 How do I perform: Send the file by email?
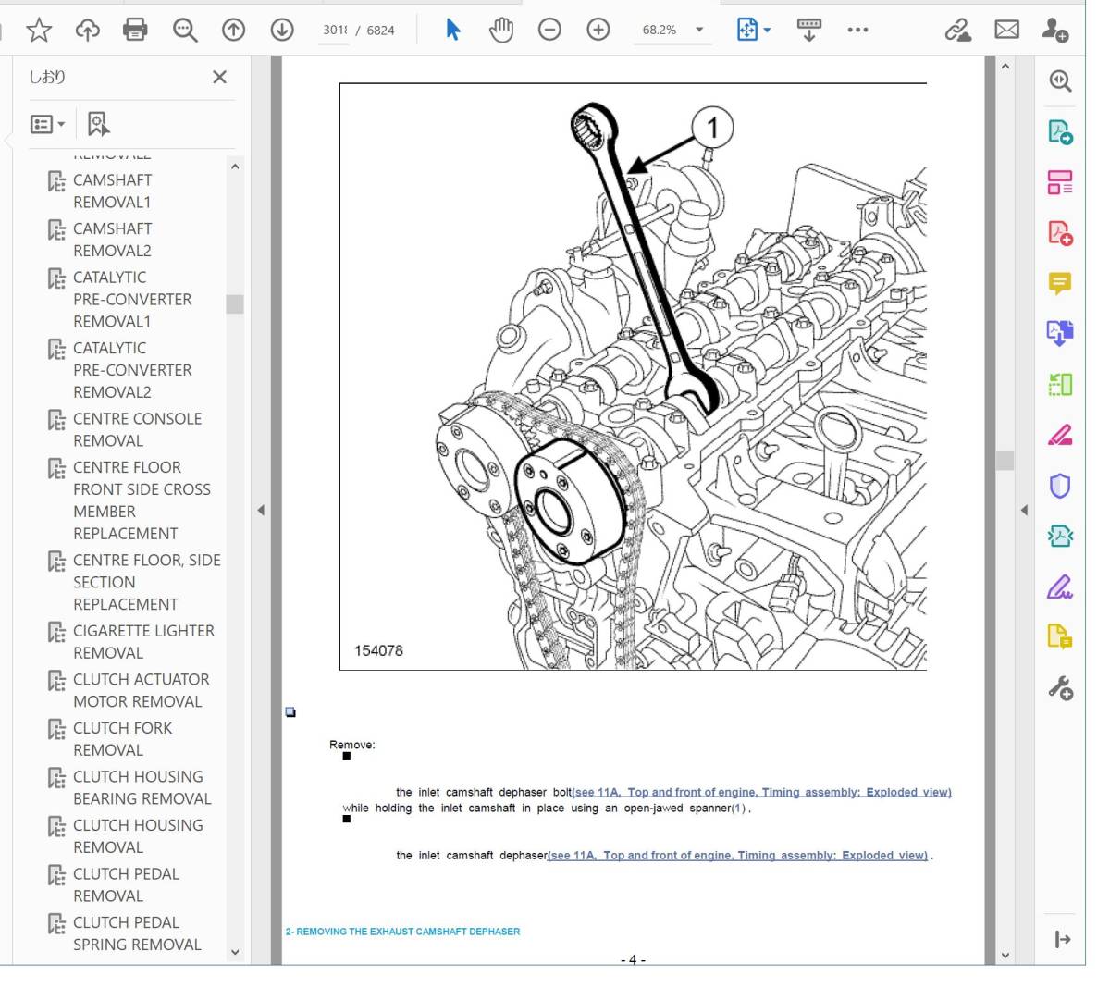coord(1007,31)
